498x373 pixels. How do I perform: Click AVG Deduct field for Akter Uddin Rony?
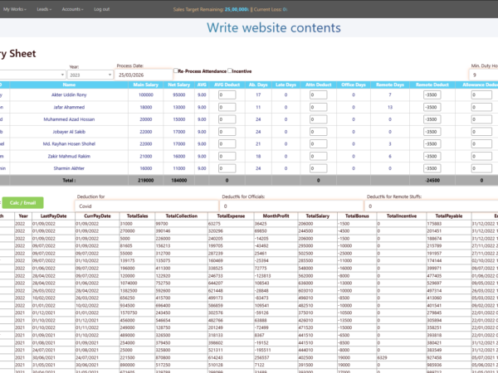pos(227,94)
